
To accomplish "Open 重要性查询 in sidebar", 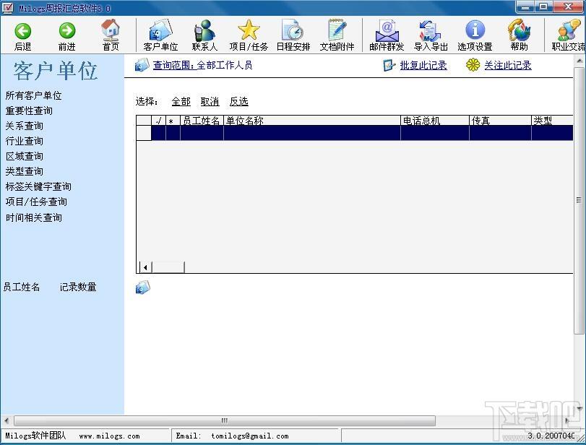I will pyautogui.click(x=29, y=111).
